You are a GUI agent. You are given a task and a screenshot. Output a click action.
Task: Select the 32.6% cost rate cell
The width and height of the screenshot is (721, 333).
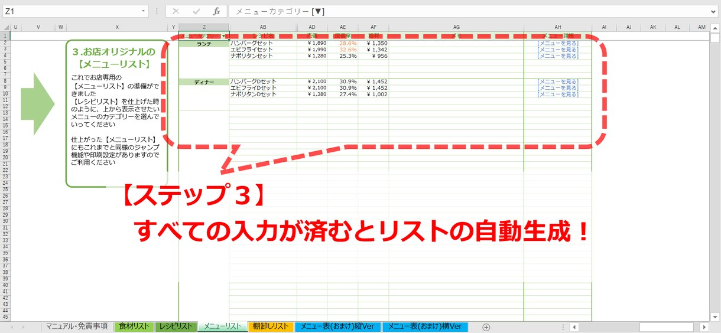pos(343,50)
